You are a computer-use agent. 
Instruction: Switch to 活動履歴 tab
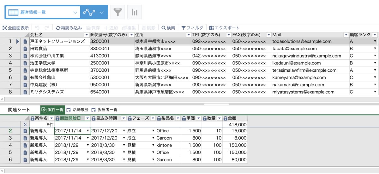click(x=78, y=110)
